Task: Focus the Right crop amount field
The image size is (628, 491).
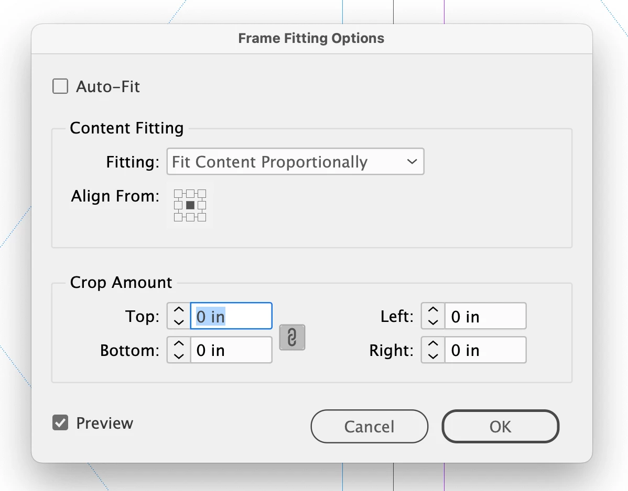Action: (x=485, y=350)
